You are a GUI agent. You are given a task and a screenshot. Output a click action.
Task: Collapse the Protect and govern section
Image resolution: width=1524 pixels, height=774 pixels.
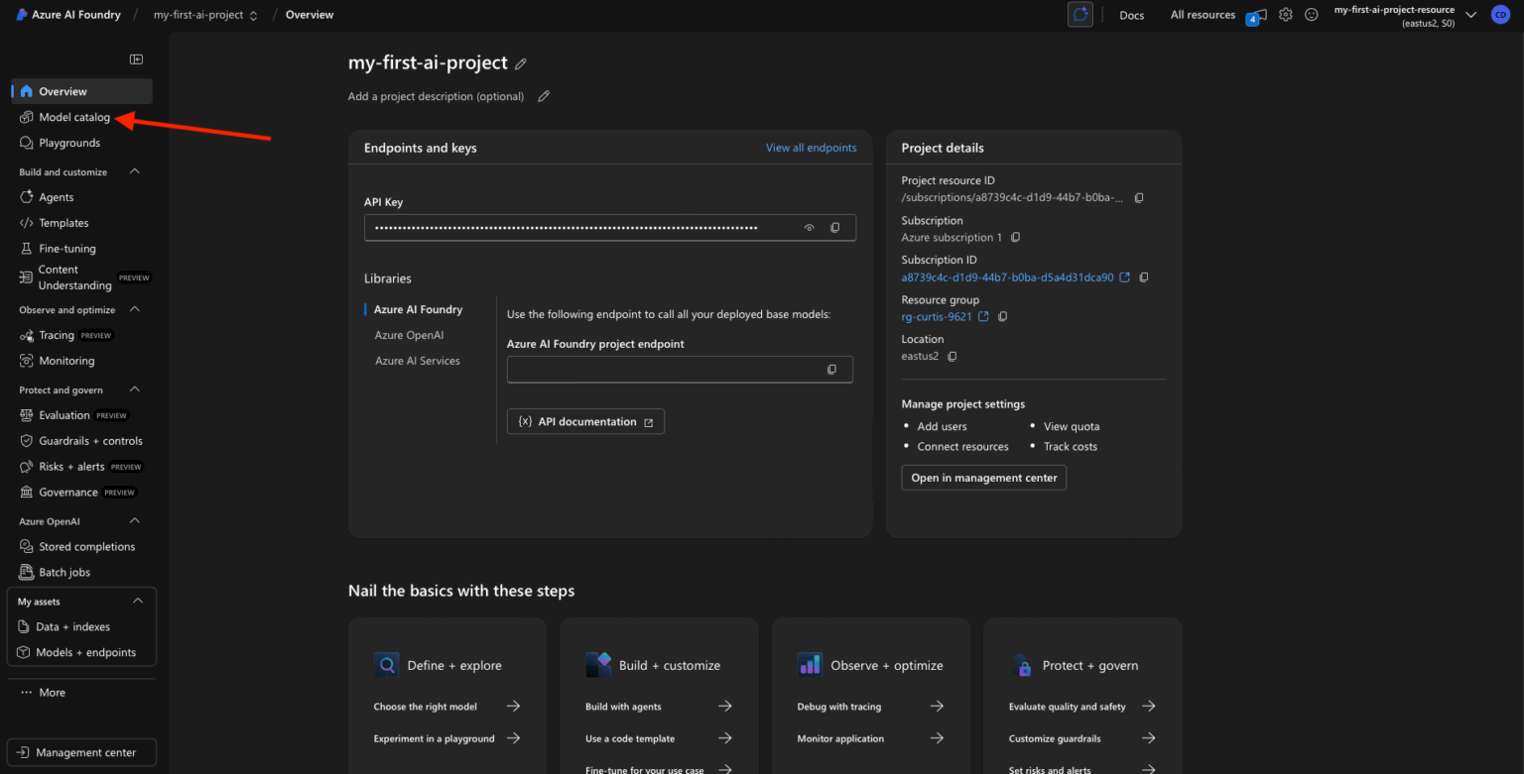click(135, 389)
